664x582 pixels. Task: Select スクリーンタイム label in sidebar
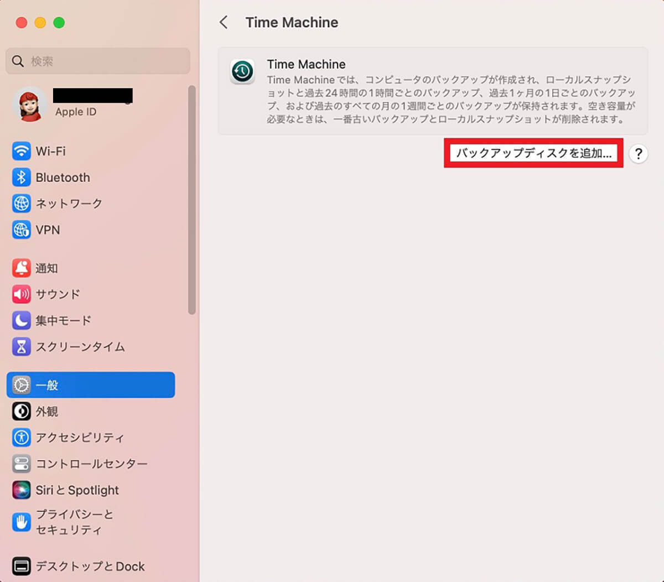[x=80, y=347]
